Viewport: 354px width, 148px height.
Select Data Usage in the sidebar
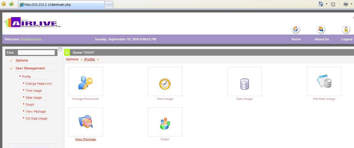34,98
